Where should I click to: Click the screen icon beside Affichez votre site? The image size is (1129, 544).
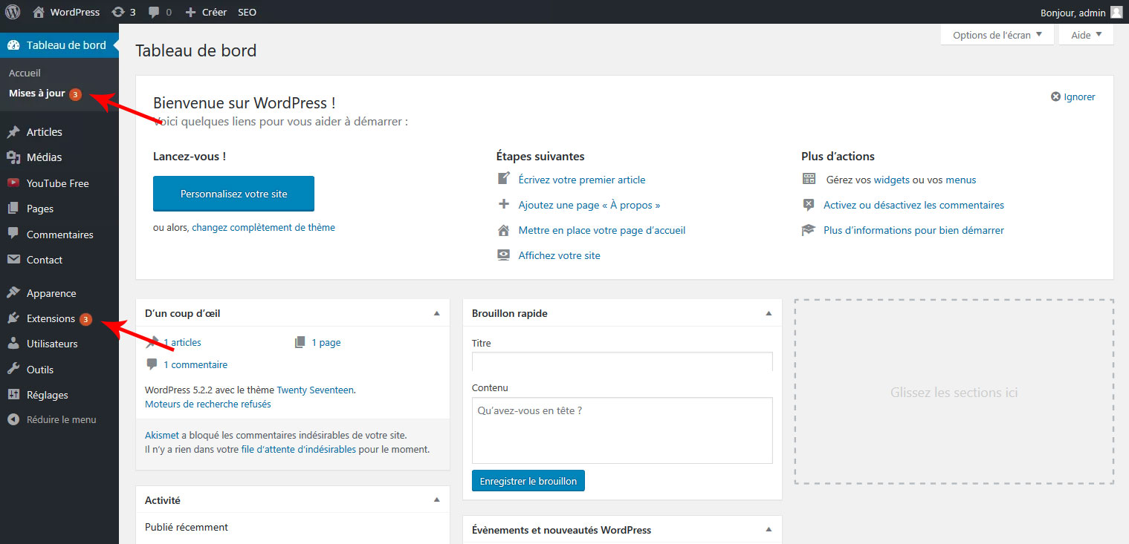[504, 255]
